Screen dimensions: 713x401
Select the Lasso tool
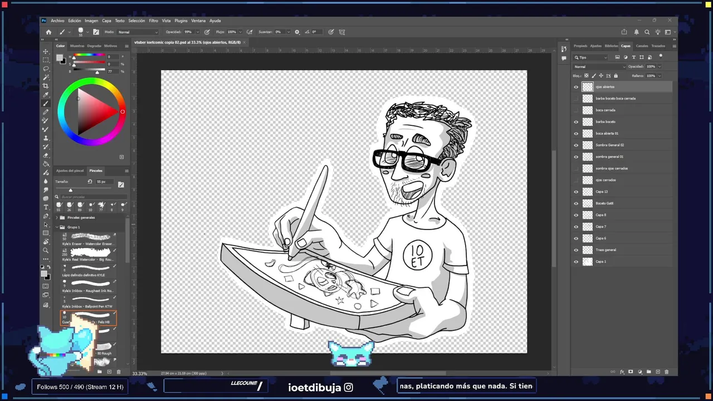click(x=46, y=69)
